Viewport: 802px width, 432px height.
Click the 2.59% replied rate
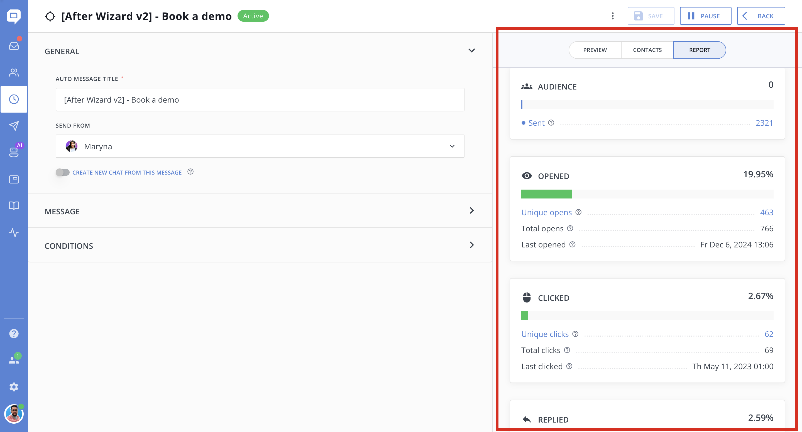click(761, 418)
